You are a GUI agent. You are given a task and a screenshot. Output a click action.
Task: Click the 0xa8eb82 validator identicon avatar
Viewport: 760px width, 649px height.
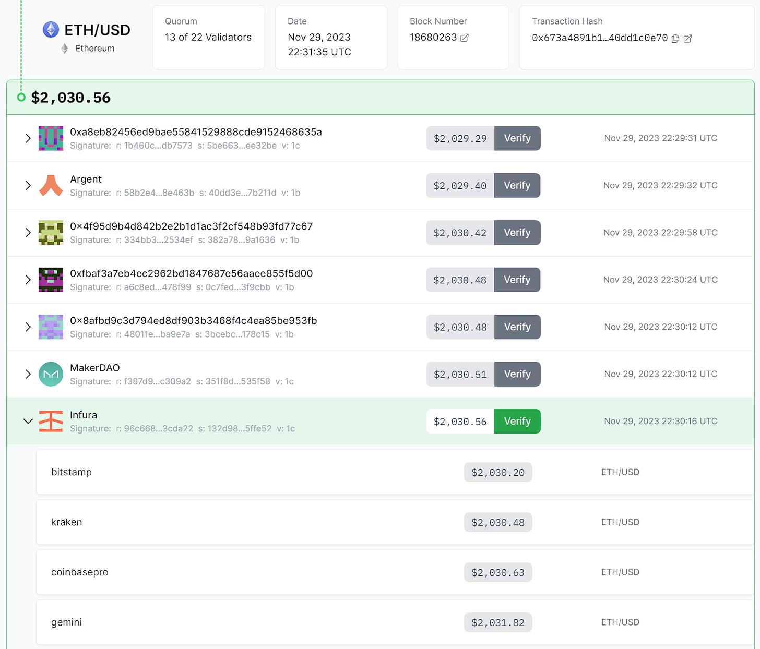click(51, 138)
